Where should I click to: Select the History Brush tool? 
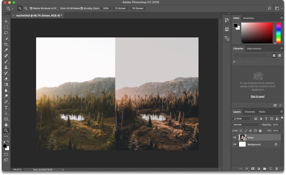(6, 73)
